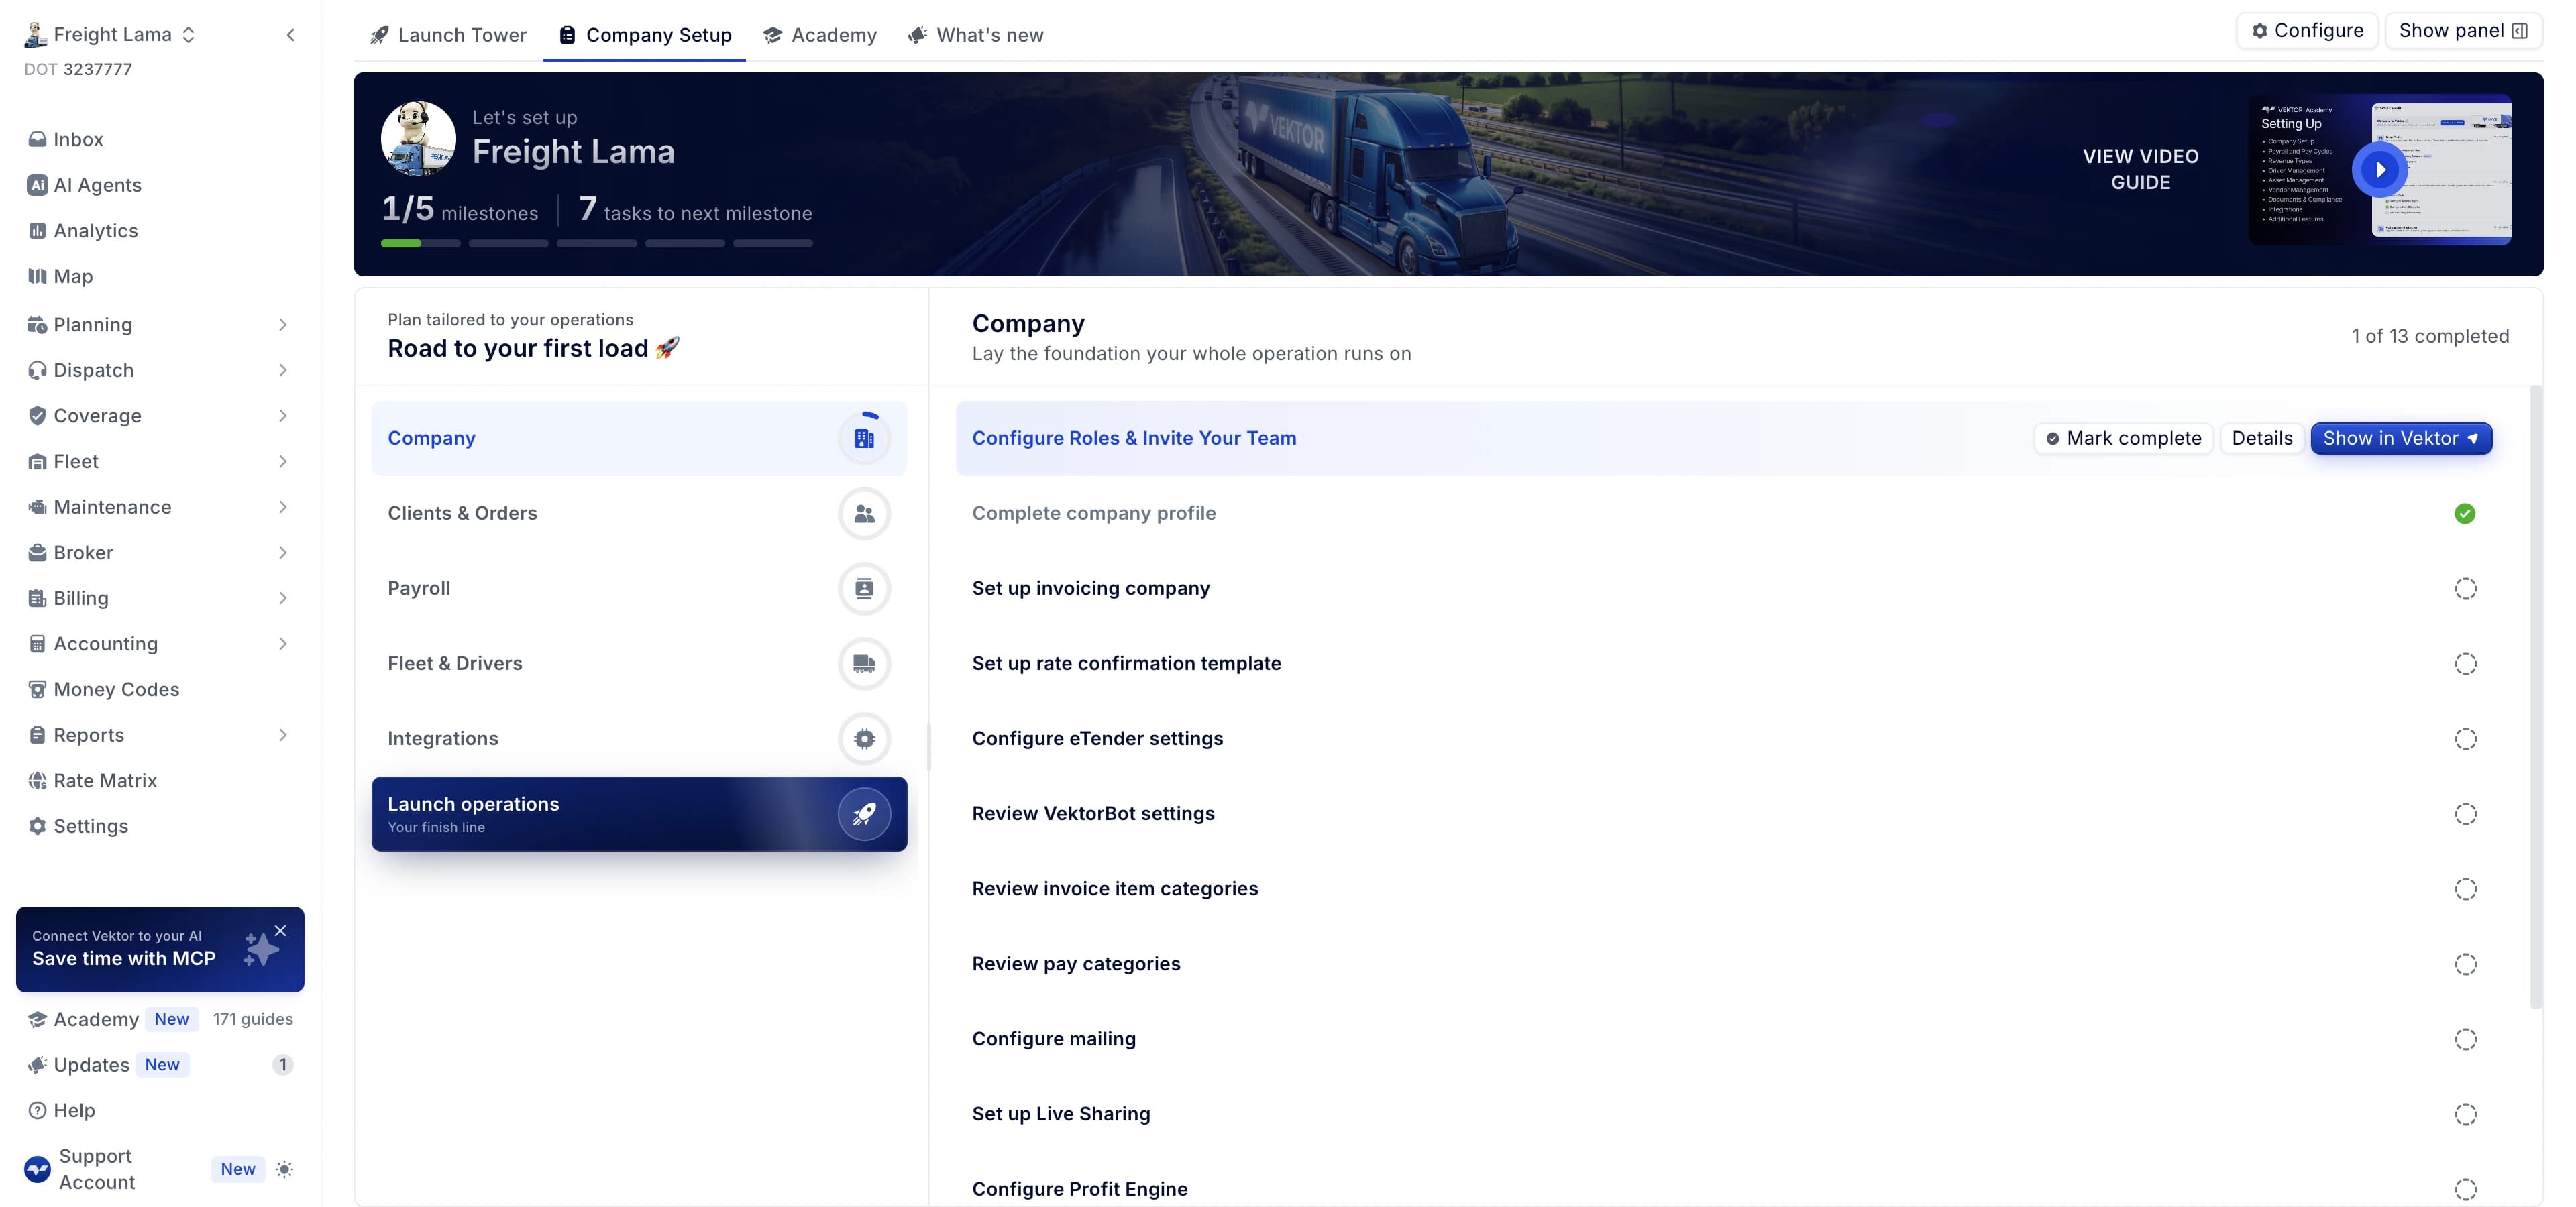Click the Company building icon
The image size is (2576, 1207).
[864, 438]
